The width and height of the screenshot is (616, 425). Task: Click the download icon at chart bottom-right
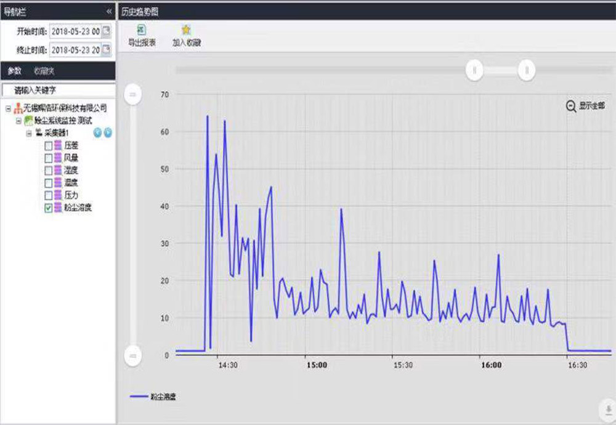point(607,408)
